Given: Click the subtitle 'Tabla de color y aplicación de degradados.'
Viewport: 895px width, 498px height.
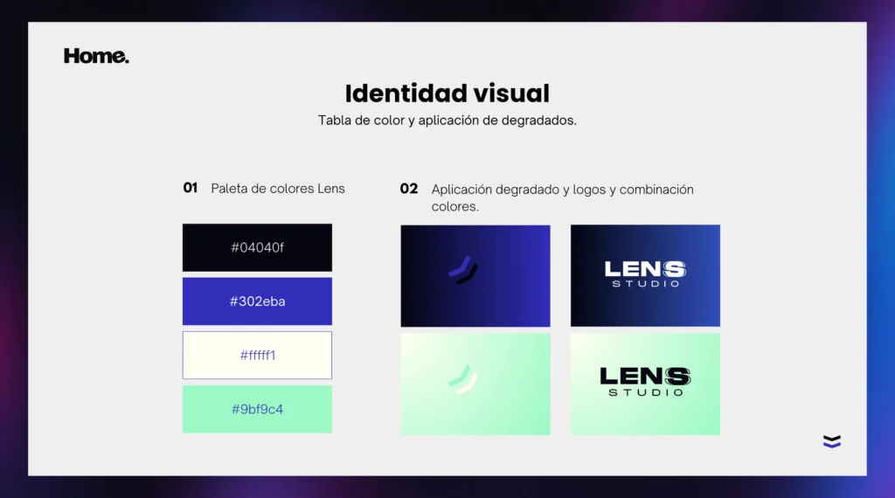Looking at the screenshot, I should 447,121.
